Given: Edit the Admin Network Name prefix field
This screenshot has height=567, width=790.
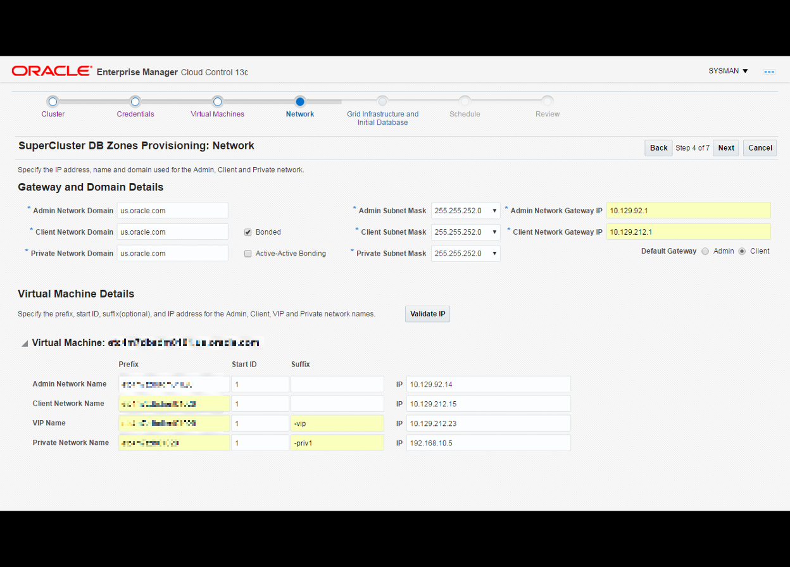Looking at the screenshot, I should 174,384.
